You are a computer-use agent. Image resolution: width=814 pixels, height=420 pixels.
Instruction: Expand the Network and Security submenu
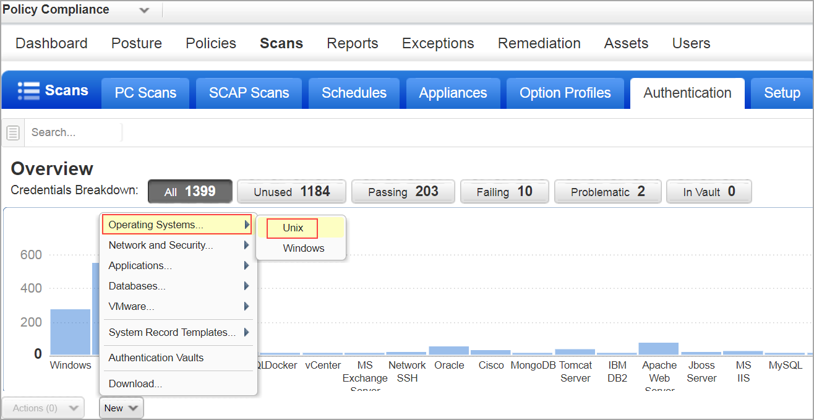click(x=178, y=245)
